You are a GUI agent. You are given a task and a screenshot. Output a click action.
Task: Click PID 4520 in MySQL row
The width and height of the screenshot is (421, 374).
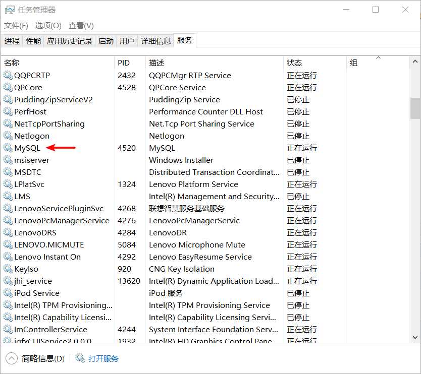tap(127, 148)
